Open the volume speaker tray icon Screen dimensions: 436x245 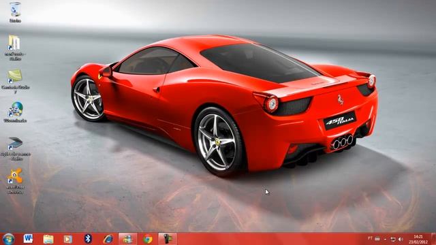[401, 239]
